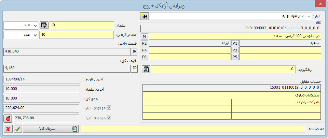This screenshot has height=138, width=328.
Task: Click the مقدار فرعی quantity input field
Action: click(x=76, y=35)
